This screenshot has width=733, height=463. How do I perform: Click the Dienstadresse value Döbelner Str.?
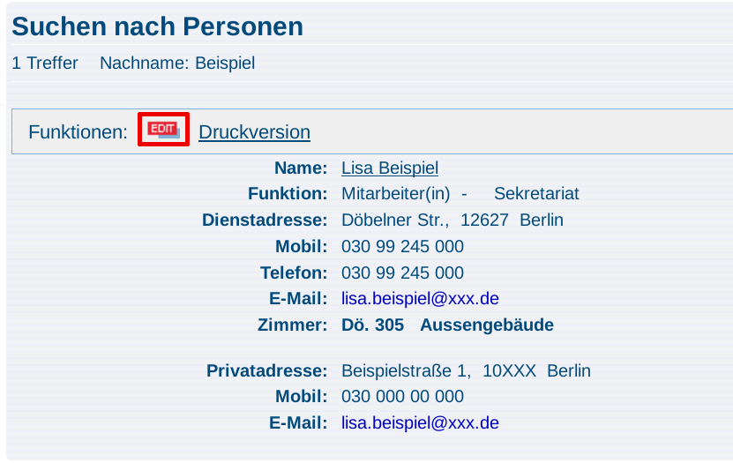395,220
